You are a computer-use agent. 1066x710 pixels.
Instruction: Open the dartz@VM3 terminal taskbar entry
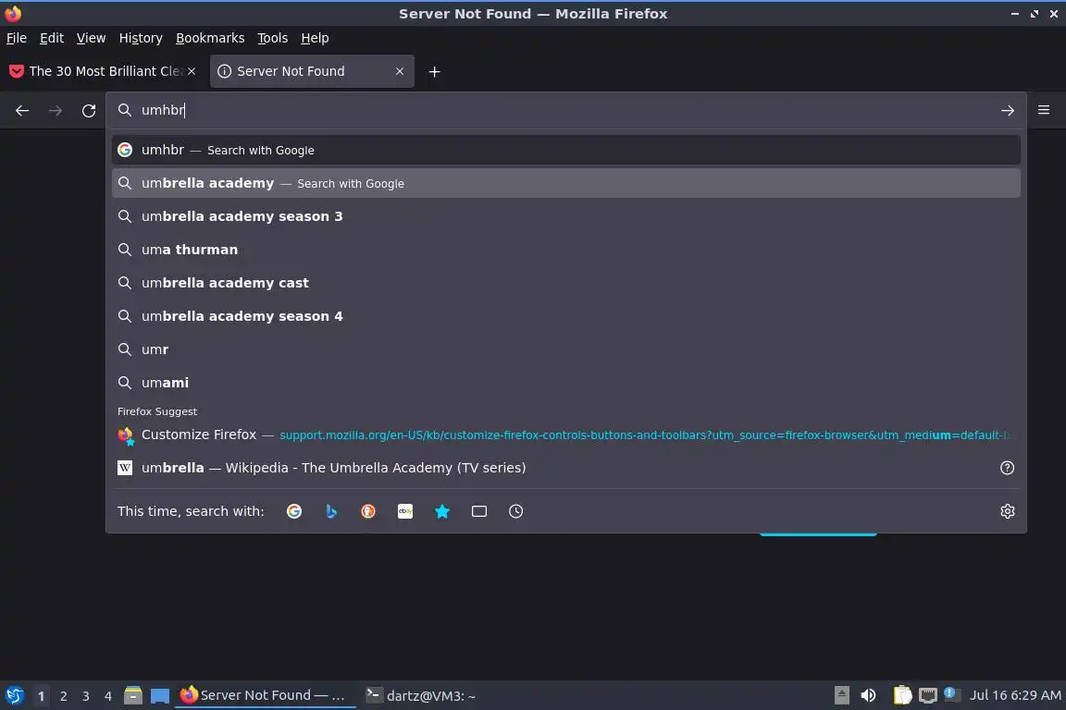(x=422, y=696)
